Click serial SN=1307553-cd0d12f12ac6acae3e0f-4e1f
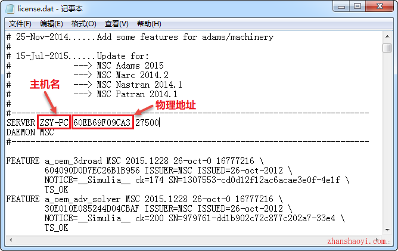The image size is (398, 251). point(254,180)
